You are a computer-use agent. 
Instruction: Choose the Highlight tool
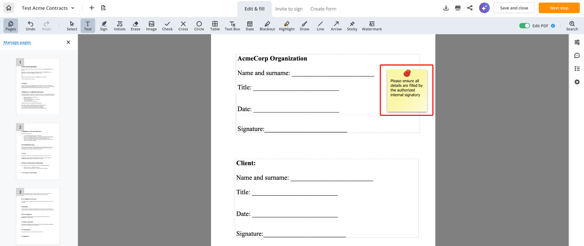coord(287,26)
